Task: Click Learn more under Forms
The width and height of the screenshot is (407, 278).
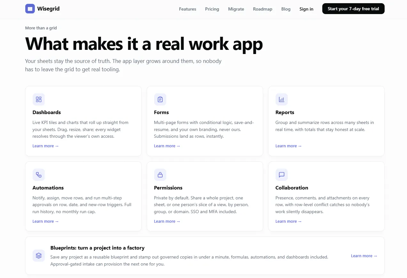Action: [x=167, y=146]
